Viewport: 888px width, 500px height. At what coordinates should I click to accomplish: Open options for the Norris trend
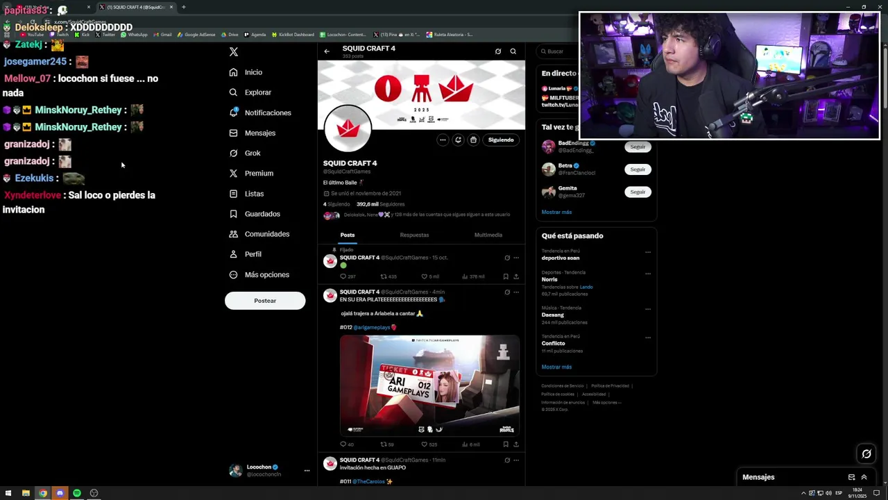coord(648,274)
